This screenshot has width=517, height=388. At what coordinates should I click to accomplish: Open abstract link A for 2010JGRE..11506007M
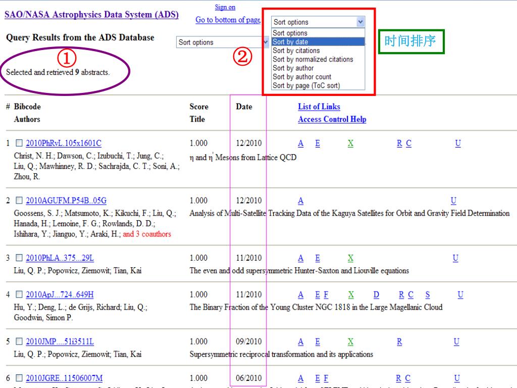(x=301, y=378)
